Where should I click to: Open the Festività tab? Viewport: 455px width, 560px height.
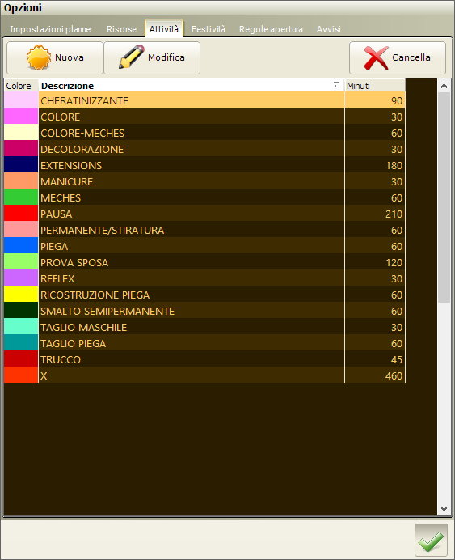pyautogui.click(x=209, y=29)
